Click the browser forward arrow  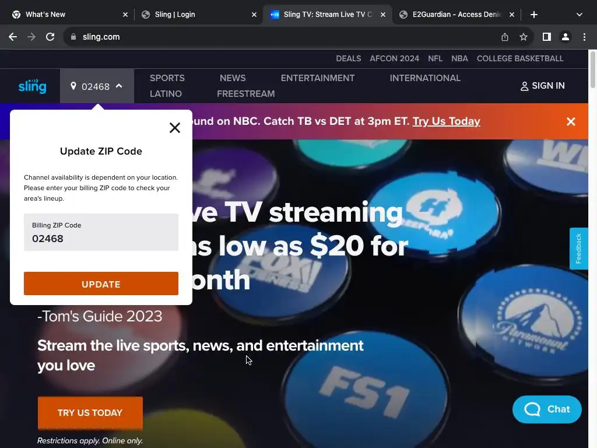pos(31,37)
